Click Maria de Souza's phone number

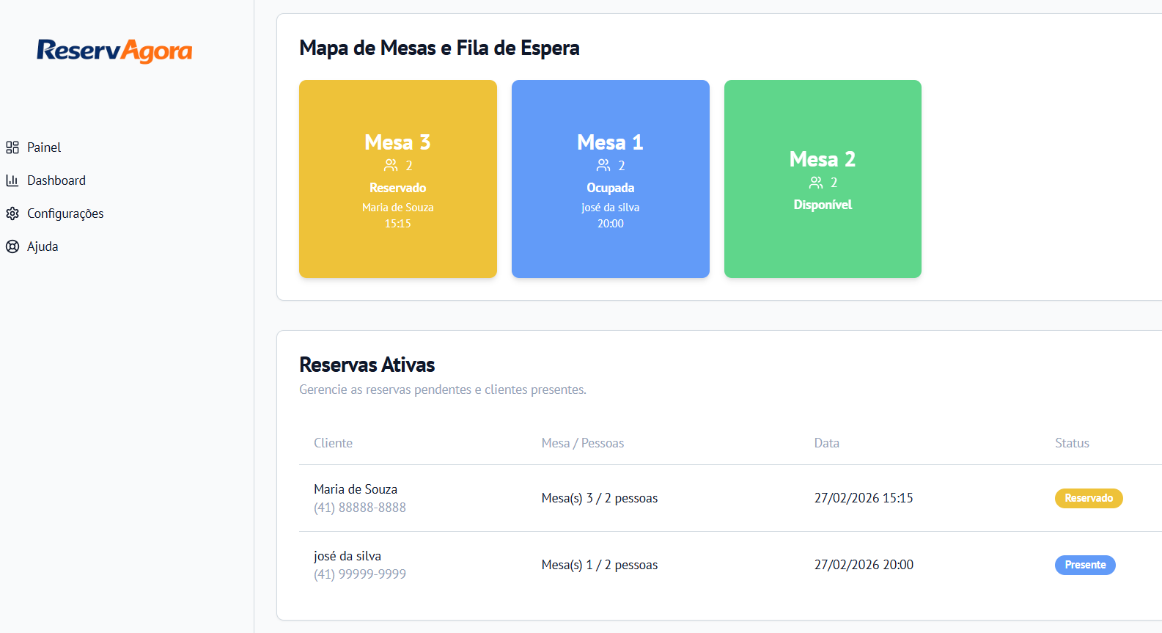359,507
